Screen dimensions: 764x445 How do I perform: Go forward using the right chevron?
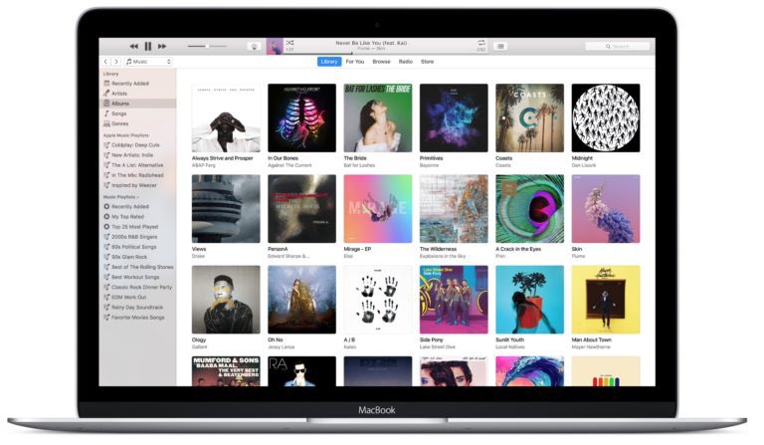(x=116, y=62)
